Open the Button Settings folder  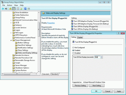point(22,43)
